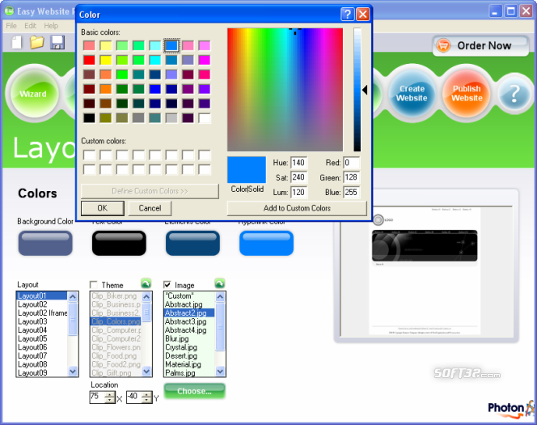Pick the dark blue Elements Color swatch

(x=192, y=243)
